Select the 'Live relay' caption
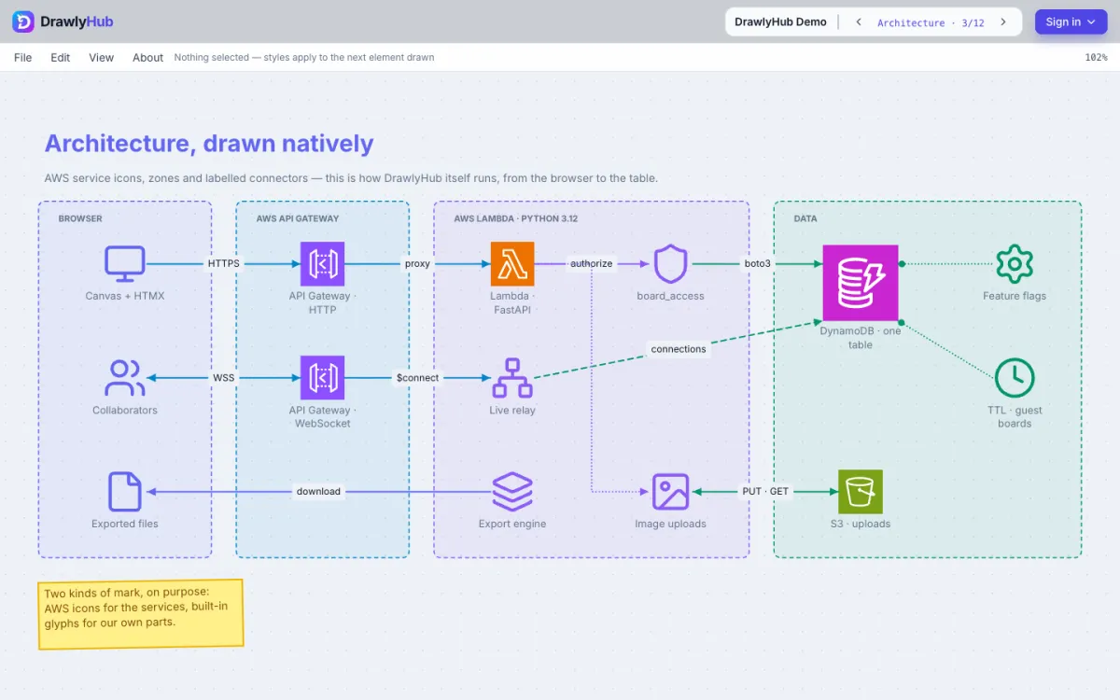Viewport: 1120px width, 700px height. tap(512, 411)
